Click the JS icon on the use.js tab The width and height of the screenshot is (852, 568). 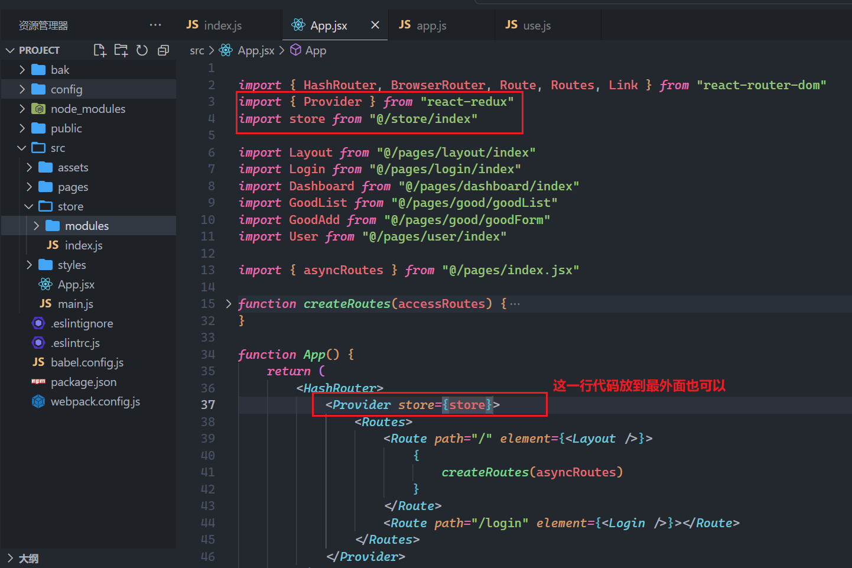511,25
